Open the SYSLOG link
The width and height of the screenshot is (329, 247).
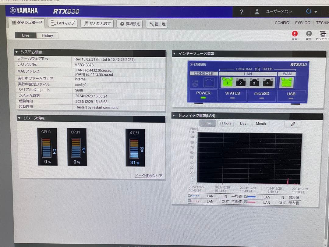coord(302,23)
